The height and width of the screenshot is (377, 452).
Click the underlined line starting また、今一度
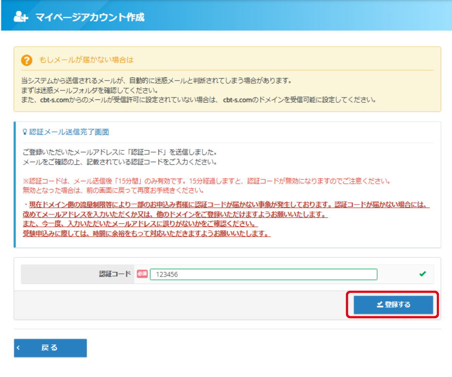click(140, 223)
